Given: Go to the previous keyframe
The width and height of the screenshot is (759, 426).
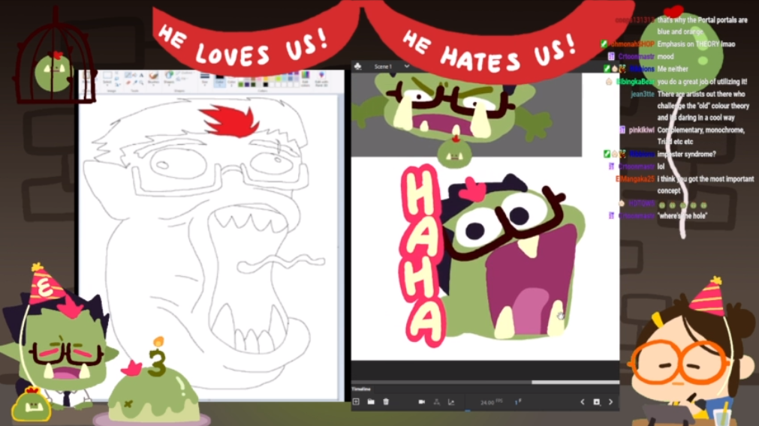Looking at the screenshot, I should point(583,402).
